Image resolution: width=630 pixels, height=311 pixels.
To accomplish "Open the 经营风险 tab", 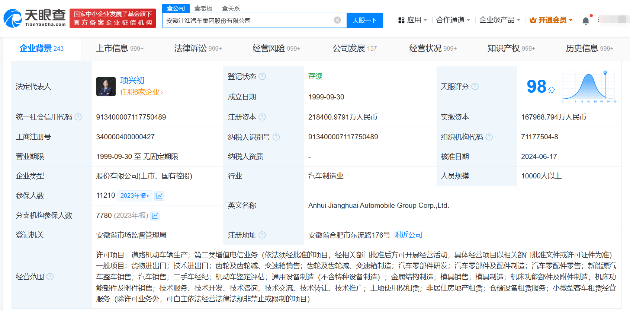I will coord(276,48).
